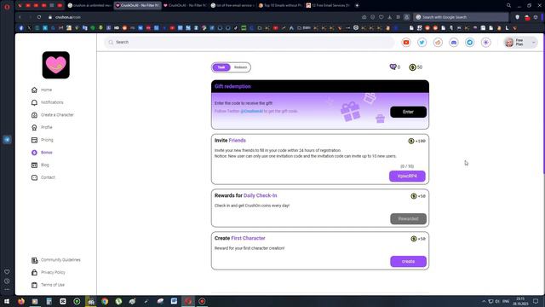Click the Search with Google Search box

[x=461, y=17]
